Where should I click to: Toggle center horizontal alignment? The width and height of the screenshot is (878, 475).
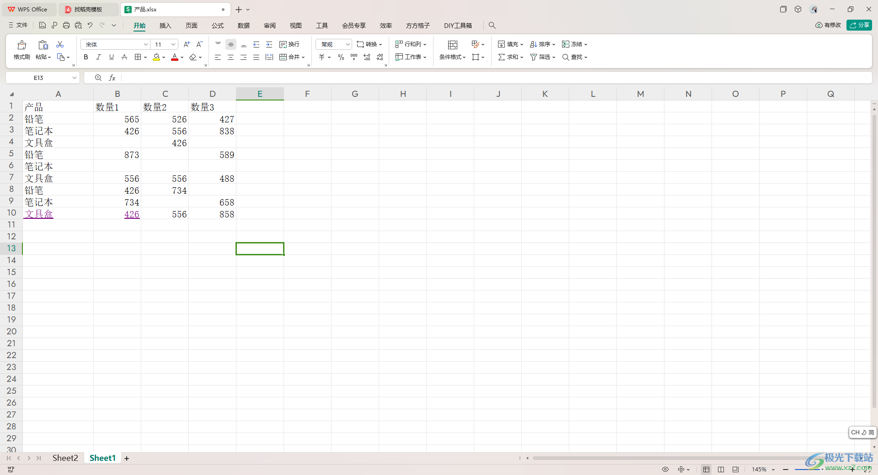pyautogui.click(x=231, y=57)
